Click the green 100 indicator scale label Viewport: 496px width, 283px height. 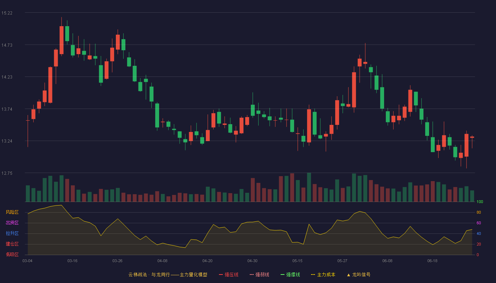pyautogui.click(x=480, y=202)
